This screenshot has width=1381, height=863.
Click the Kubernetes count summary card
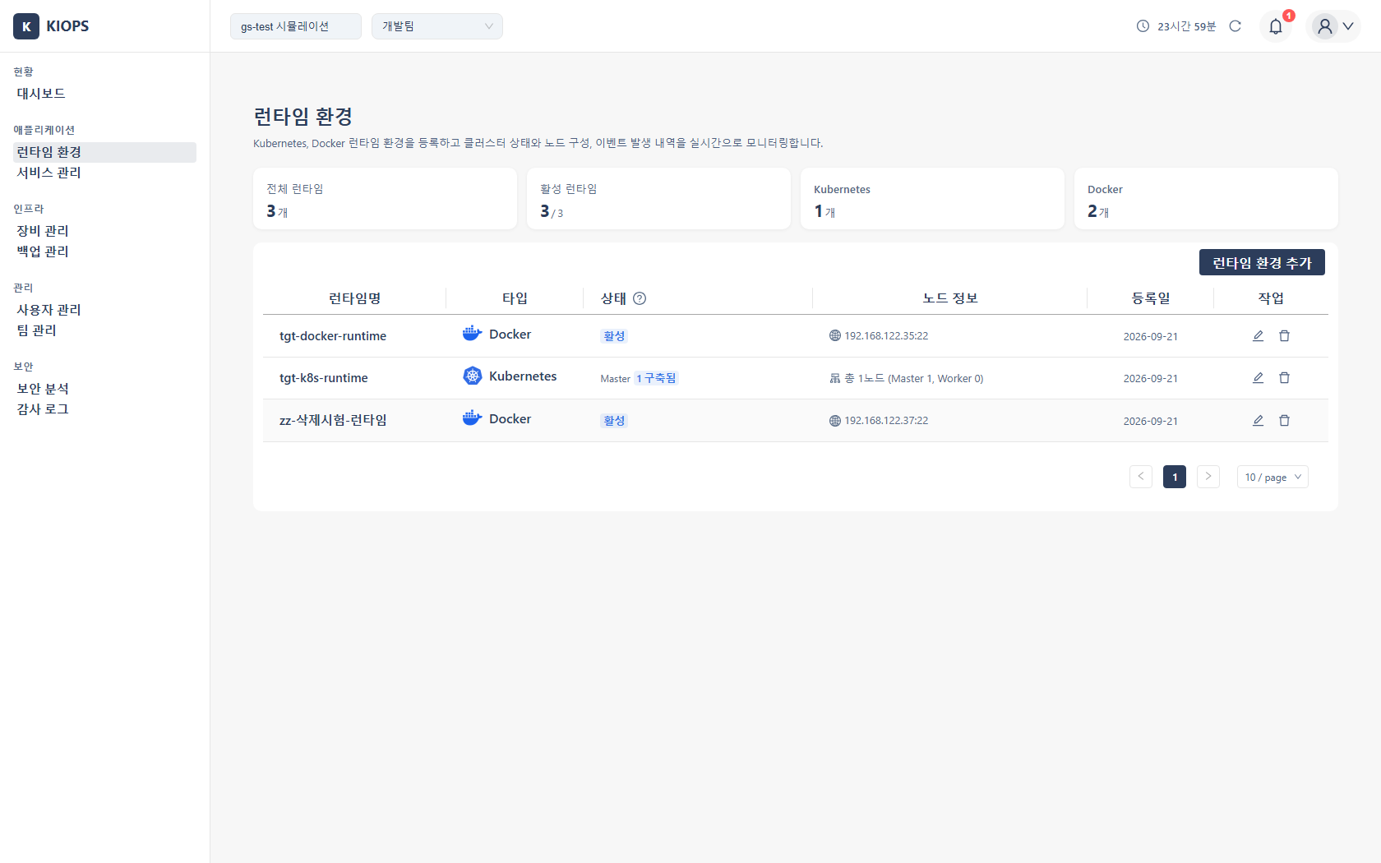point(932,199)
